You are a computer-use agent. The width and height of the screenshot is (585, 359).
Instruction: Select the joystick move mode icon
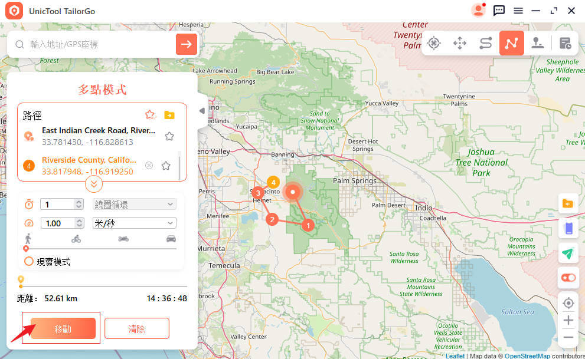click(460, 43)
